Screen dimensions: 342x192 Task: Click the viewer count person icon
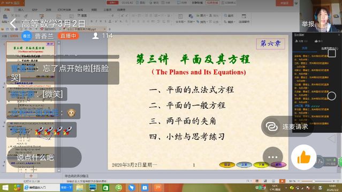(95, 36)
